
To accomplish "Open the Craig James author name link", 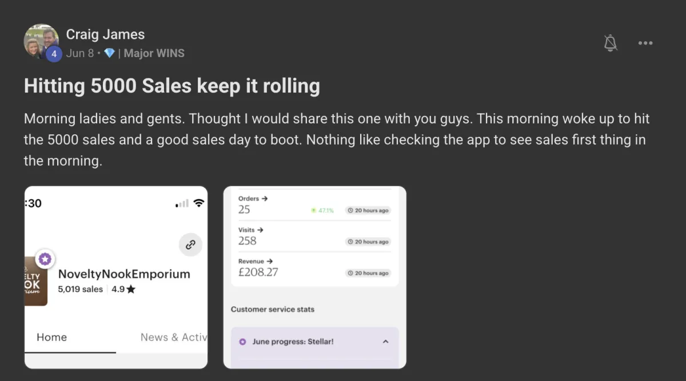I will (105, 34).
